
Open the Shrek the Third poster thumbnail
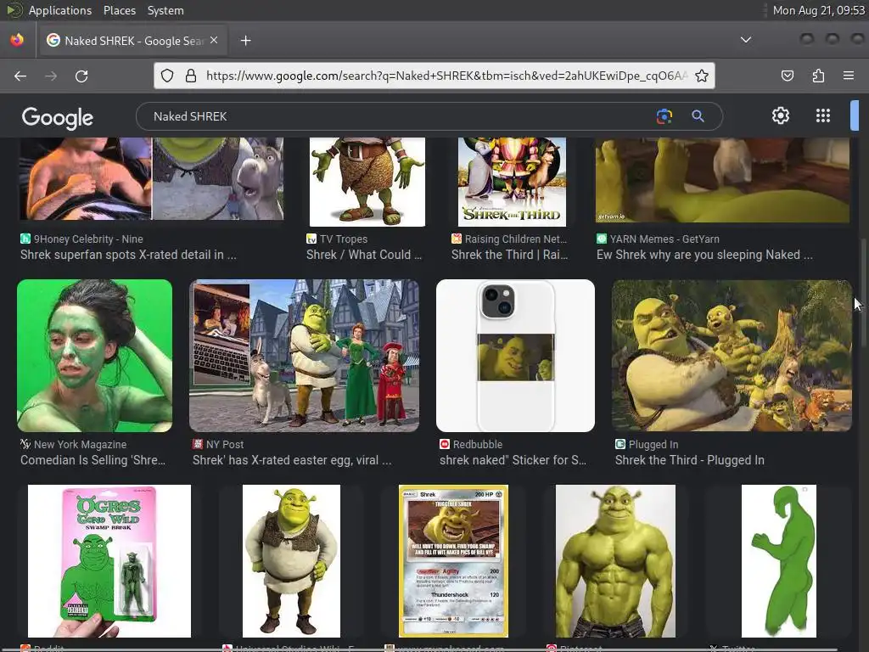click(512, 182)
